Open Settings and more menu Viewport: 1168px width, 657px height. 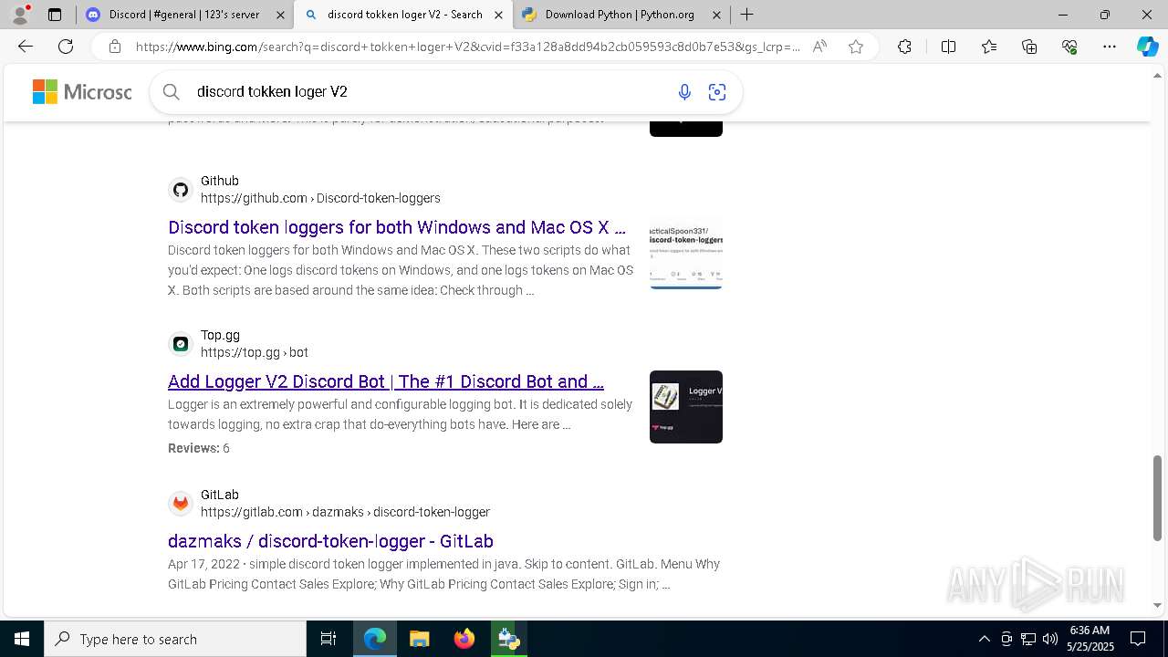(x=1110, y=47)
